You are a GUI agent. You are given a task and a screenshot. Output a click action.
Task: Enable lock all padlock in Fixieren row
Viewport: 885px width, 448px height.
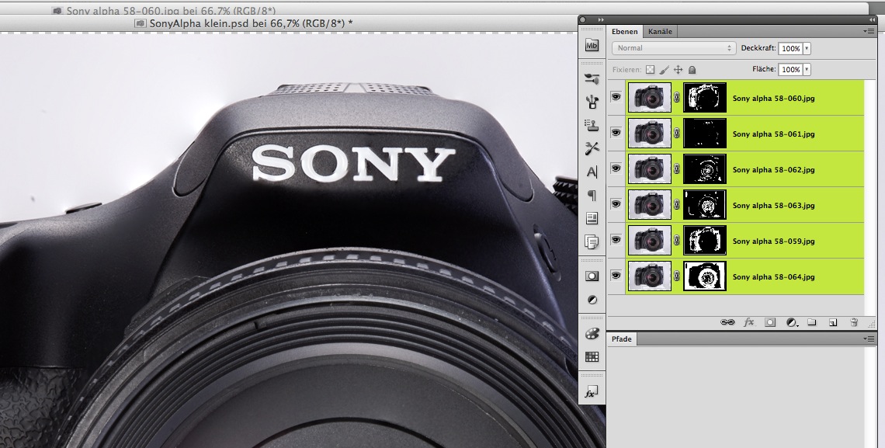coord(692,70)
